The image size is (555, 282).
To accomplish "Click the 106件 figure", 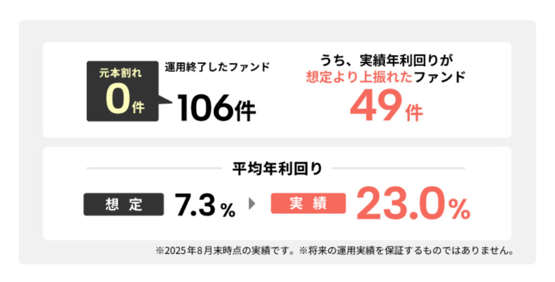I will (216, 108).
